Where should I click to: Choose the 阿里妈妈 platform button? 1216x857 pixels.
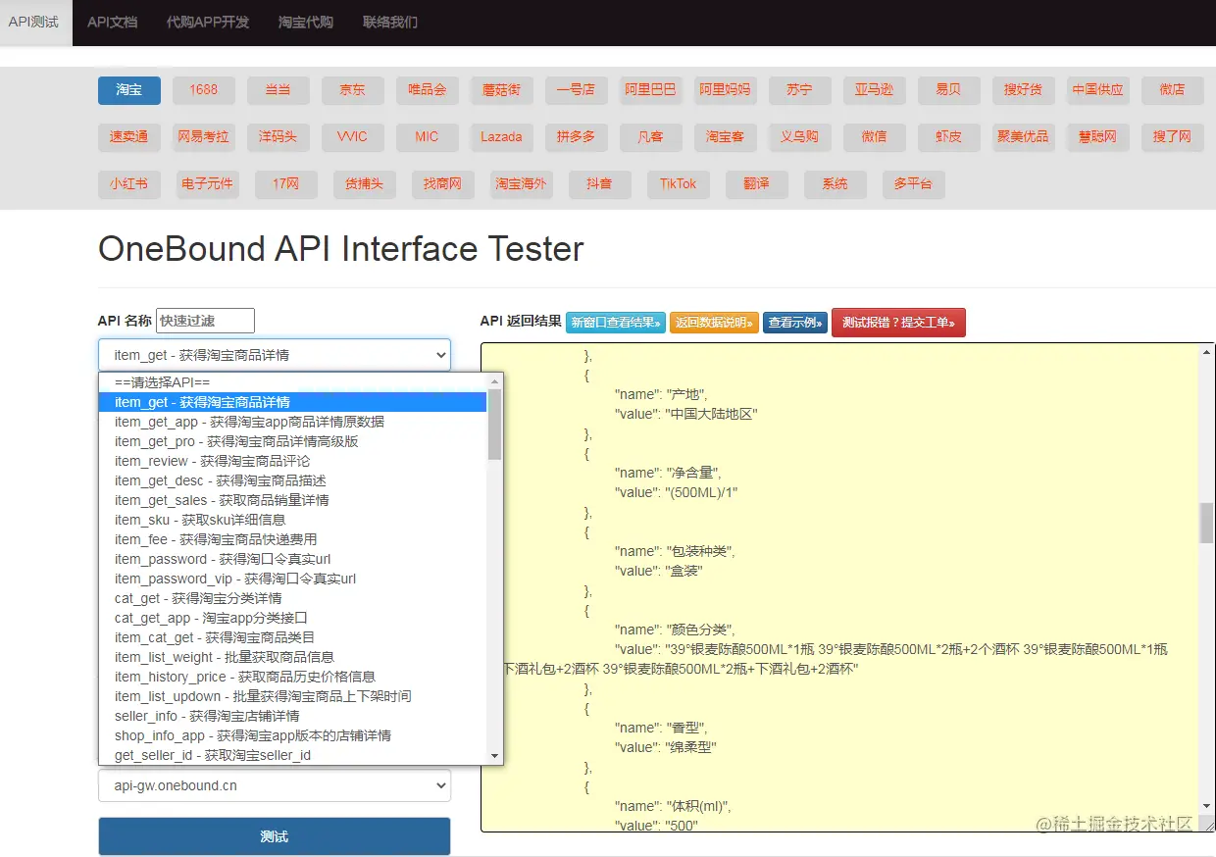pyautogui.click(x=726, y=90)
